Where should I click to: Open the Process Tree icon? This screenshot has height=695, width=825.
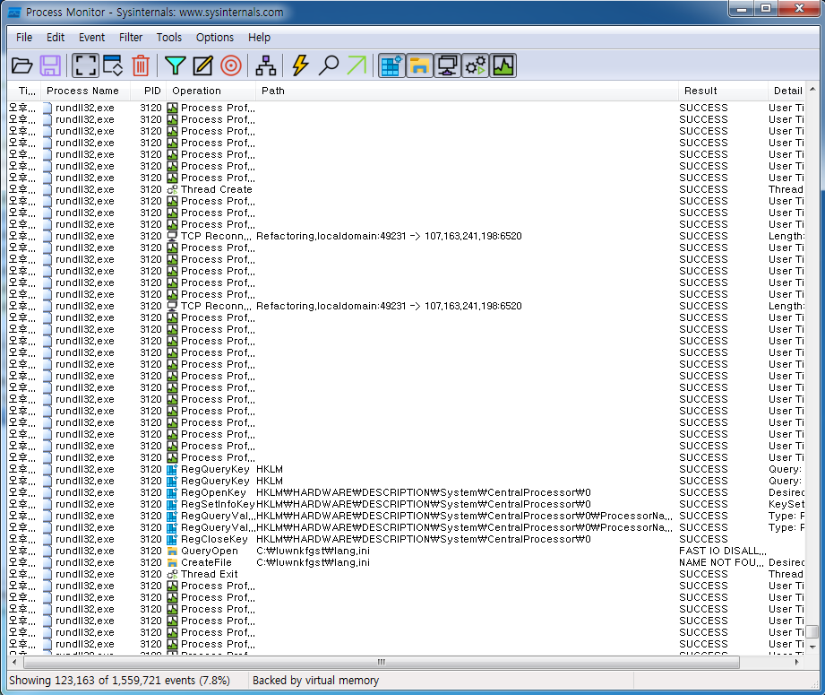click(x=265, y=65)
